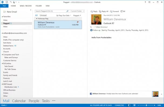
Task: Click the zoom slider handle
Action: pos(146,105)
